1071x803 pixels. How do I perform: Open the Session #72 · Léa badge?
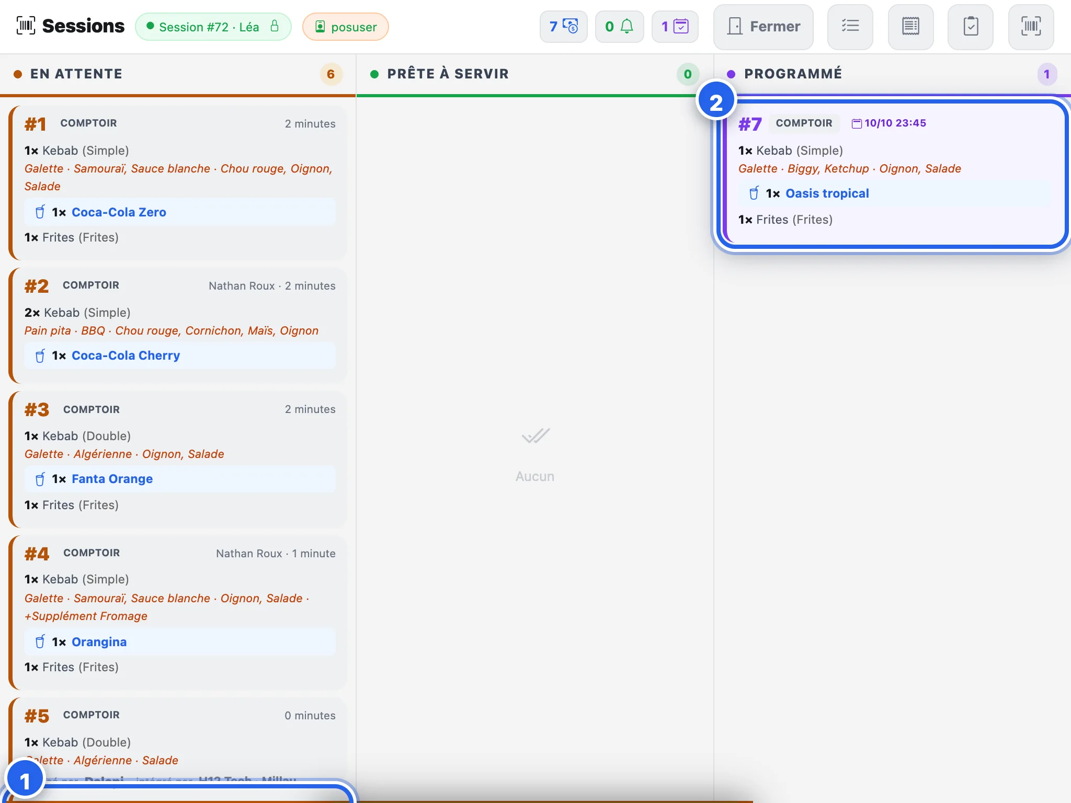[213, 27]
